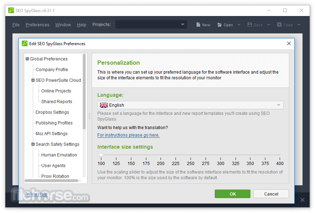The image size is (315, 213).
Task: Collapse the Search Safety Settings node
Action: [x=33, y=144]
